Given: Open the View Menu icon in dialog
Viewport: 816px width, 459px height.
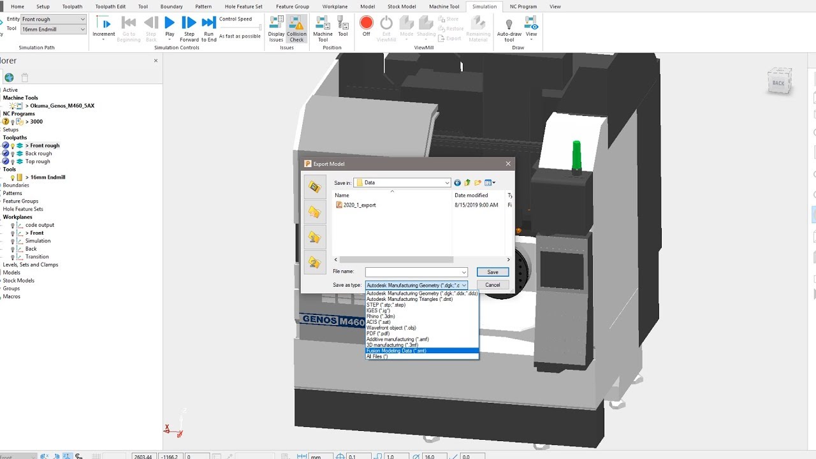Looking at the screenshot, I should [490, 183].
